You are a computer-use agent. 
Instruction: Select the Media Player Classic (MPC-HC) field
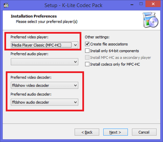point(45,45)
